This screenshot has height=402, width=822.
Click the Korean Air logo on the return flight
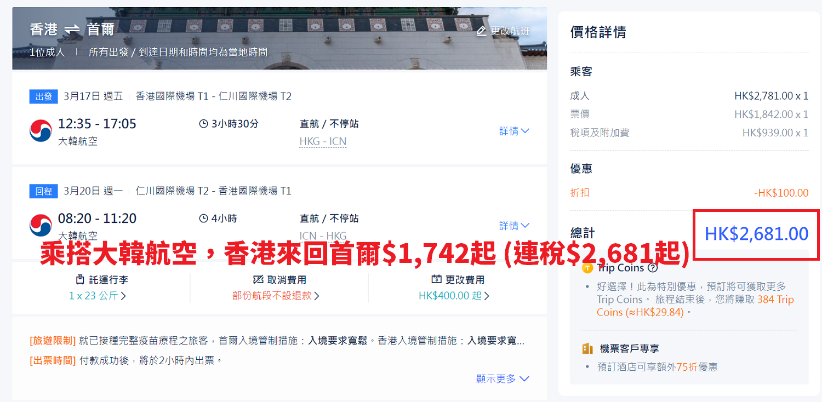click(x=41, y=226)
